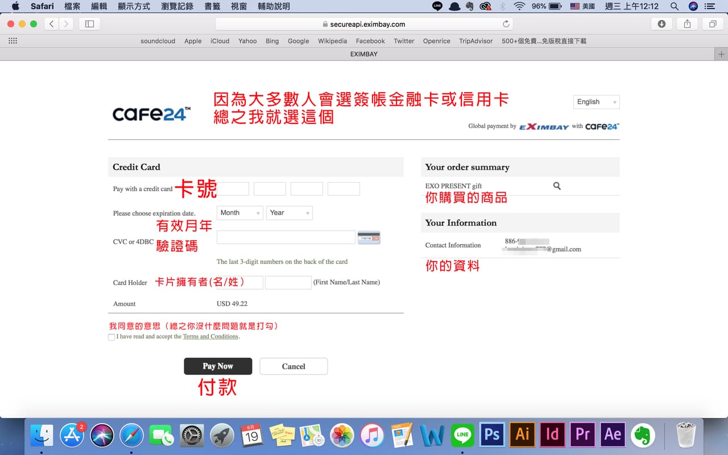Open the soundcloud bookmark
Screen dimensions: 728x455
(159, 41)
